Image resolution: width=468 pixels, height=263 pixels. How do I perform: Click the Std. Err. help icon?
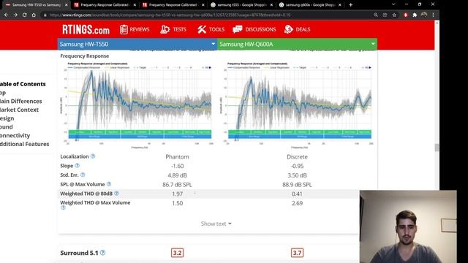coord(83,175)
